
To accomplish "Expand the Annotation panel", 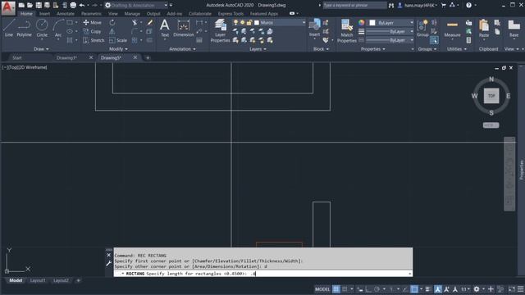I will tap(182, 49).
